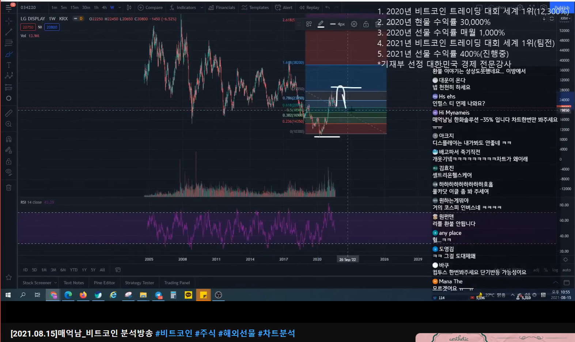Expand the timeframe dropdown chevron
Image resolution: width=575 pixels, height=342 pixels.
pyautogui.click(x=120, y=8)
